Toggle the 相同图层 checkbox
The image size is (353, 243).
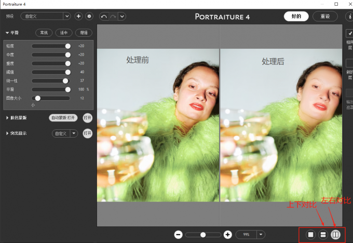click(x=349, y=34)
